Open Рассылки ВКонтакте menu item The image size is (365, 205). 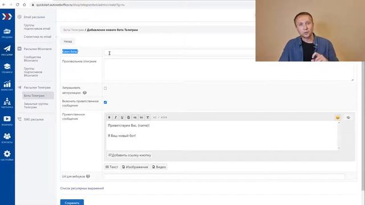tap(38, 49)
